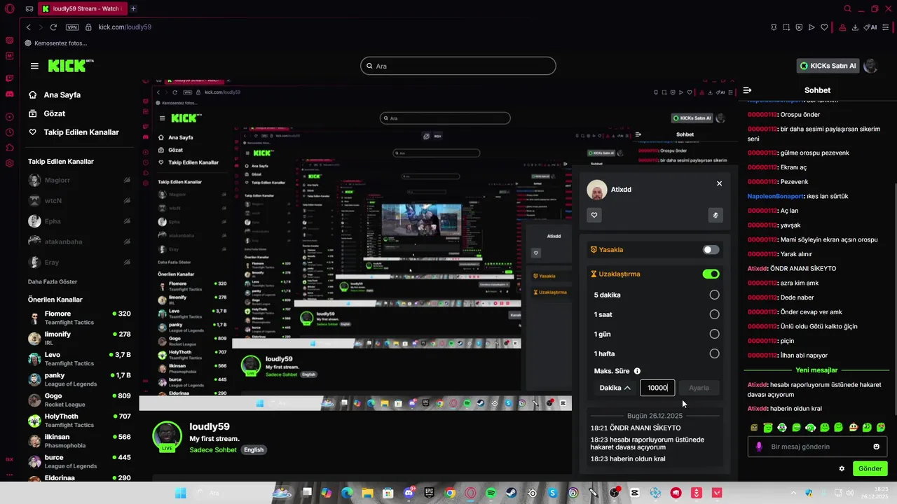Open the Kick hamburger menu
This screenshot has width=897, height=504.
coord(34,66)
